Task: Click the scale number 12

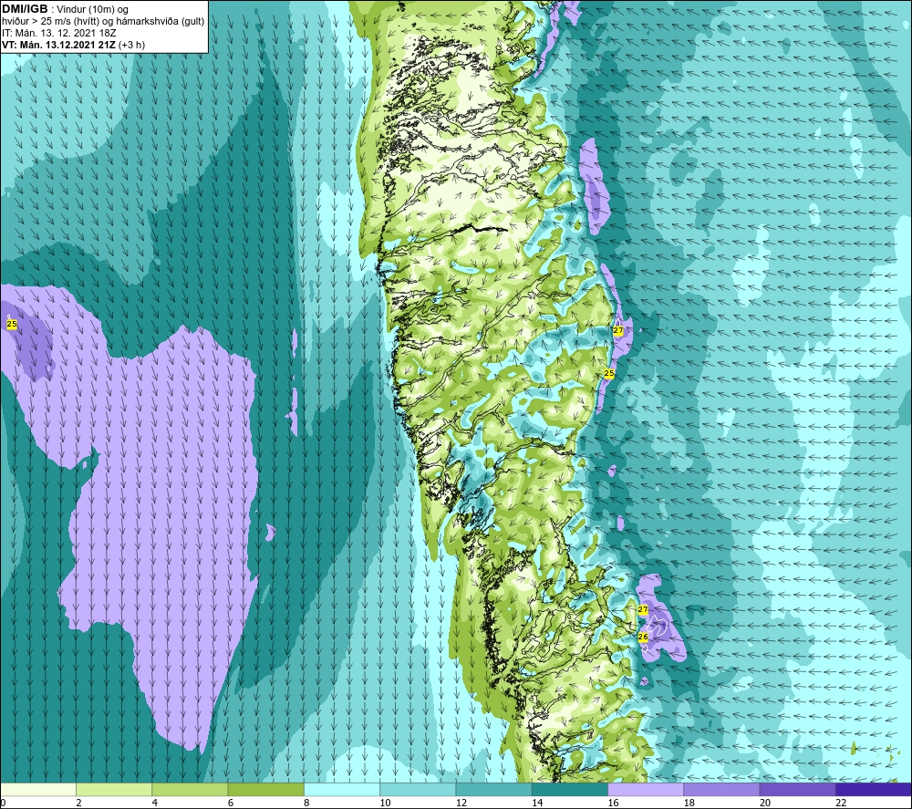Action: (x=461, y=804)
